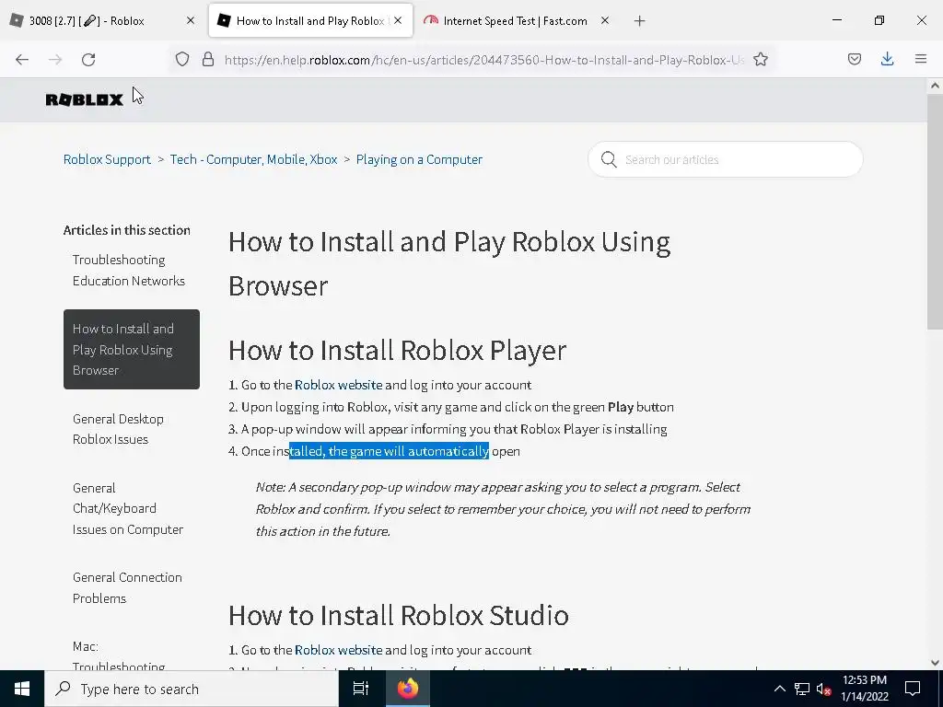Screen dimensions: 943x707
Task: Open General Desktop Roblox Issues article
Action: 118,429
